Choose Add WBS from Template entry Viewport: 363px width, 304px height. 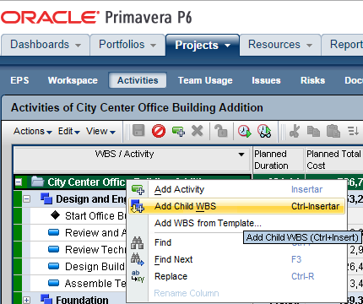(237, 223)
